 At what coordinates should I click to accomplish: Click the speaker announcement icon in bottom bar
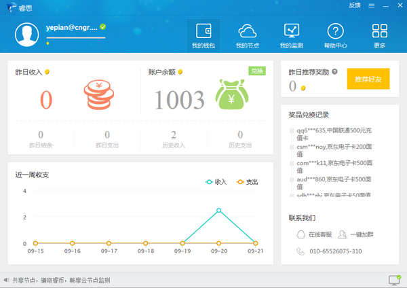point(6,280)
